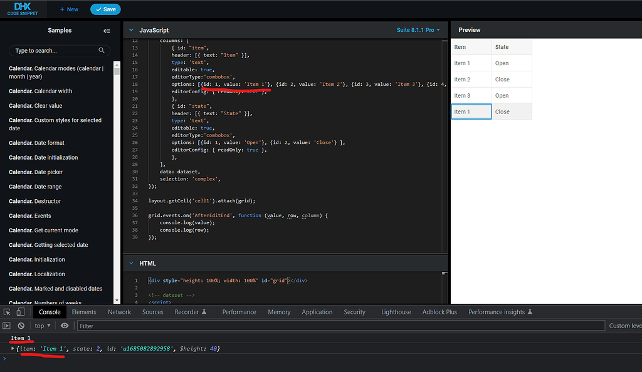642x372 pixels.
Task: Click the console Filter input field
Action: pos(188,325)
